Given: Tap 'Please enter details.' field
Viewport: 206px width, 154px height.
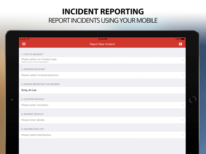Looking at the screenshot, I should point(102,120).
